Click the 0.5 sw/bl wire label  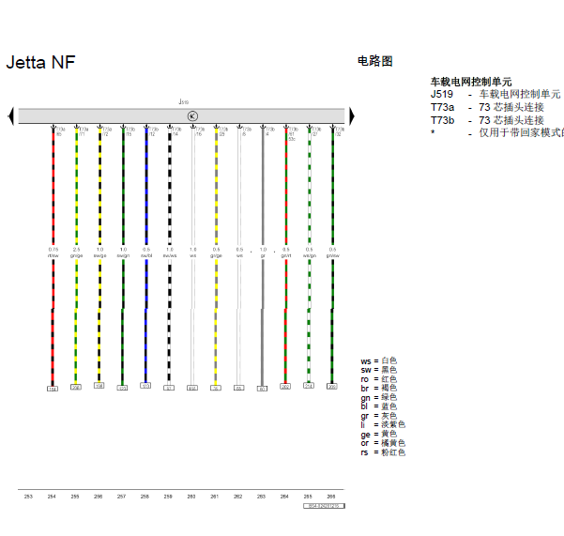coord(146,253)
